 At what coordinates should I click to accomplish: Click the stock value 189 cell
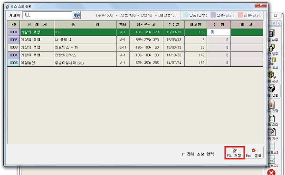196,63
